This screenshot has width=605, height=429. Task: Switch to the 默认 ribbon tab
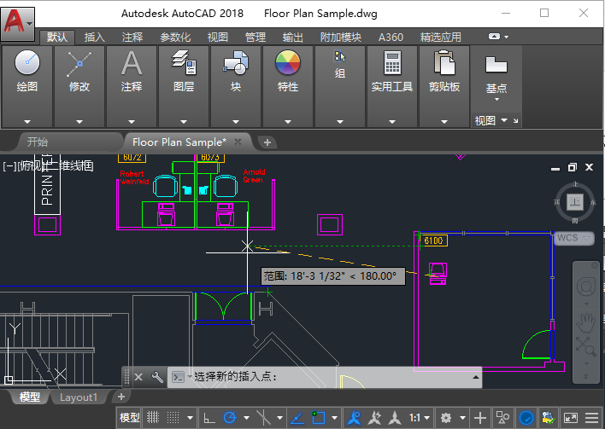tap(57, 38)
